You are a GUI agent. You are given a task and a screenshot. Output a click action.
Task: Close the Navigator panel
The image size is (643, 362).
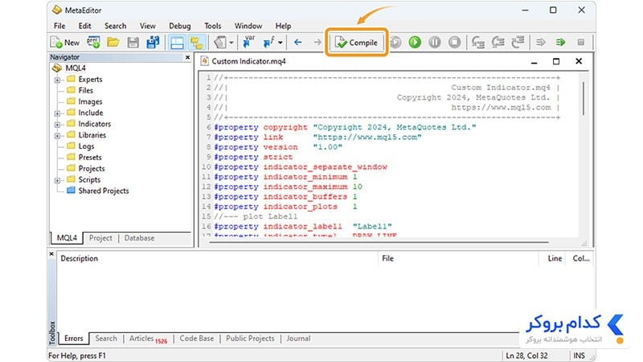point(187,57)
